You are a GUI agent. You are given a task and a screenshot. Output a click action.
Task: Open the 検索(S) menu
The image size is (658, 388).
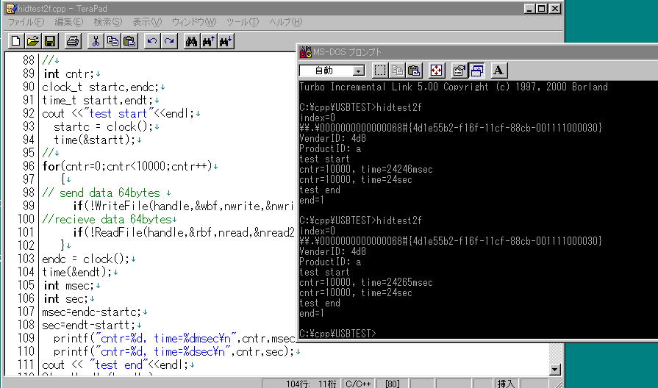(x=108, y=22)
